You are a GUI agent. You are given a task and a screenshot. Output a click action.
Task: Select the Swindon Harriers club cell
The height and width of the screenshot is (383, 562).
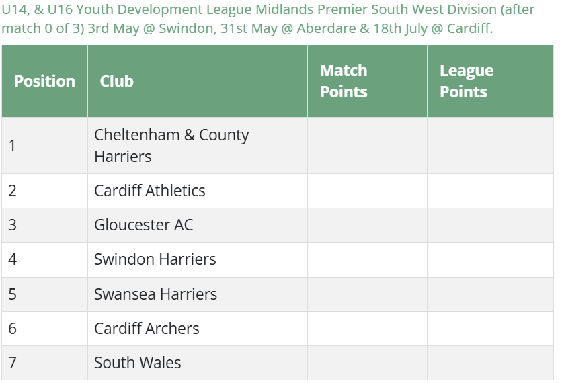click(155, 259)
